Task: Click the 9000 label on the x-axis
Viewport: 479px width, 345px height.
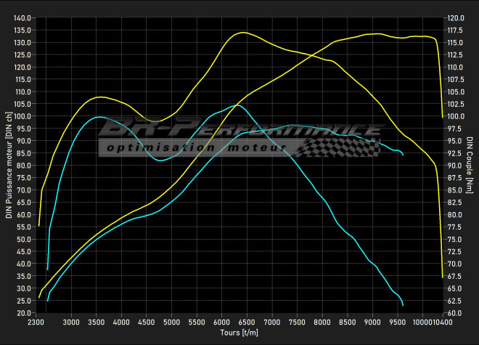Action: point(373,322)
